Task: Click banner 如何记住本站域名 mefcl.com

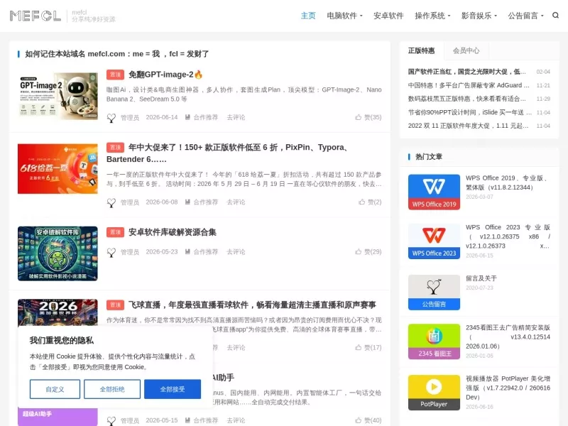Action: pos(116,54)
